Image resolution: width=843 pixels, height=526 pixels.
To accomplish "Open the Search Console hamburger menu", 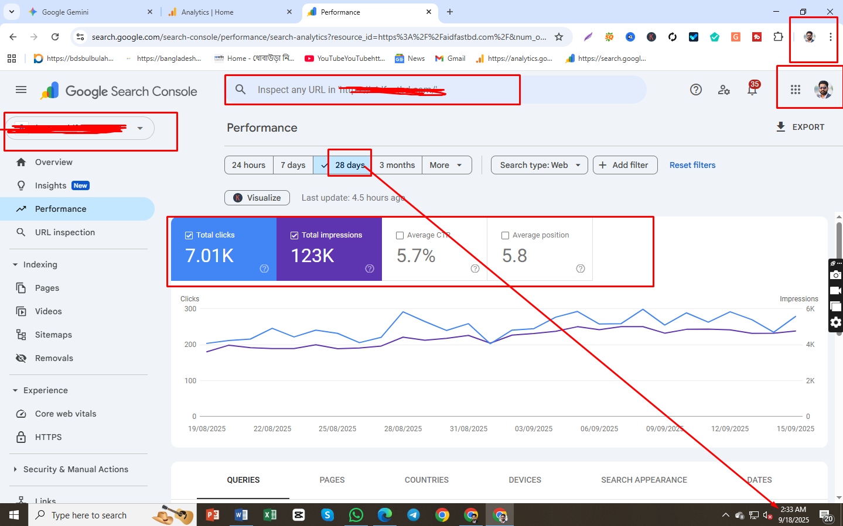I will 21,90.
